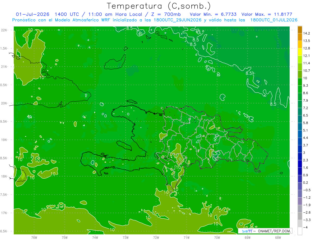312x241 pixels.
Task: Click the '70W' longitude axis label
Action: pyautogui.click(x=217, y=238)
